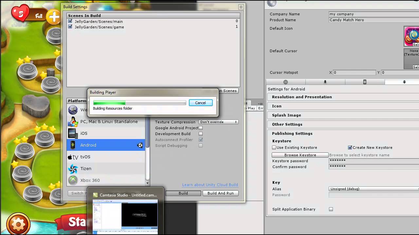The image size is (419, 235).
Task: Click the Web Player globe icon
Action: pyautogui.click(x=73, y=110)
